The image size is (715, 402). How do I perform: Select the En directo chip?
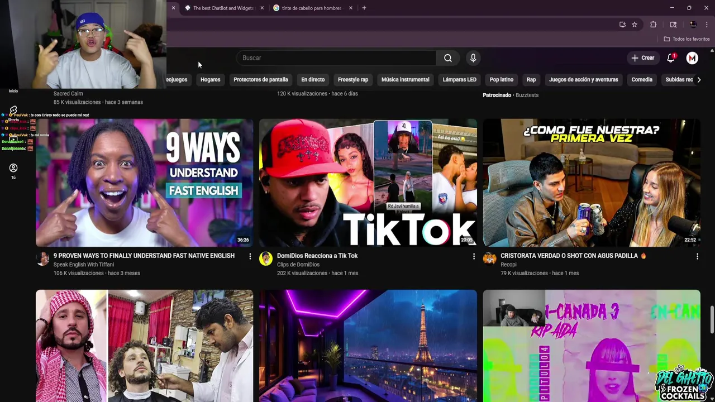pyautogui.click(x=313, y=80)
